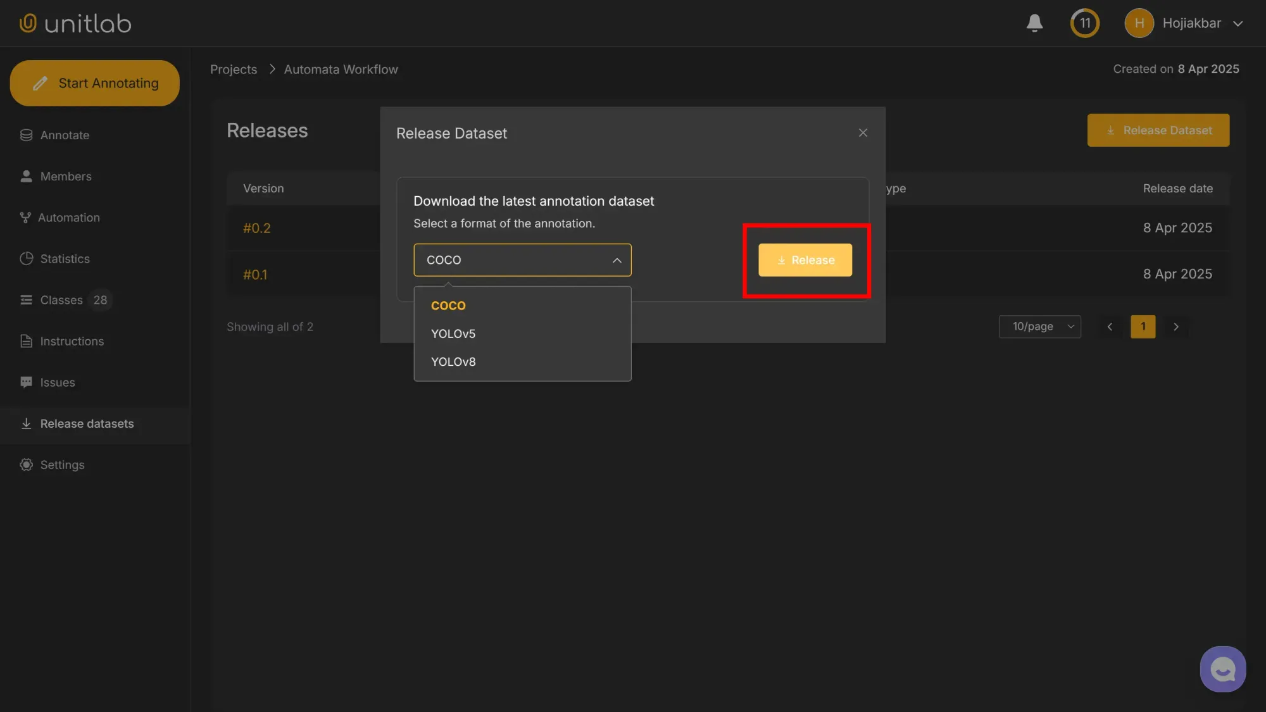The width and height of the screenshot is (1266, 712).
Task: Switch to the Release datasets section
Action: coord(87,423)
